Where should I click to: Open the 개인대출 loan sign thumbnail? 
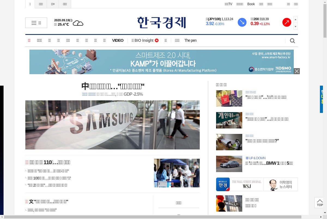229,120
